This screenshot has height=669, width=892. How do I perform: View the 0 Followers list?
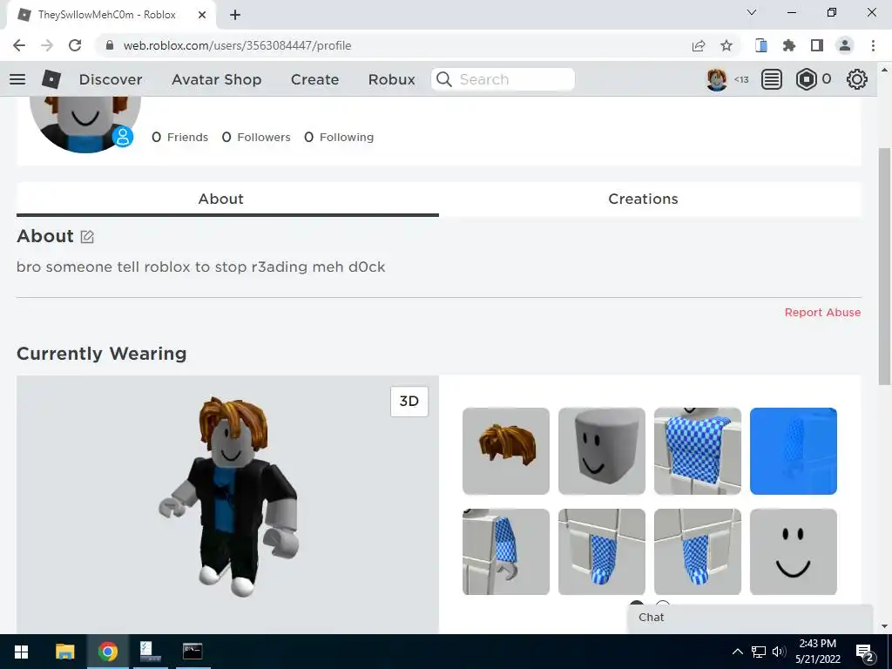pyautogui.click(x=256, y=137)
